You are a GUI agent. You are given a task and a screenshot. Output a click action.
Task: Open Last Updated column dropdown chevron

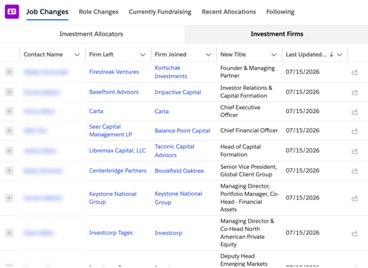(x=340, y=54)
